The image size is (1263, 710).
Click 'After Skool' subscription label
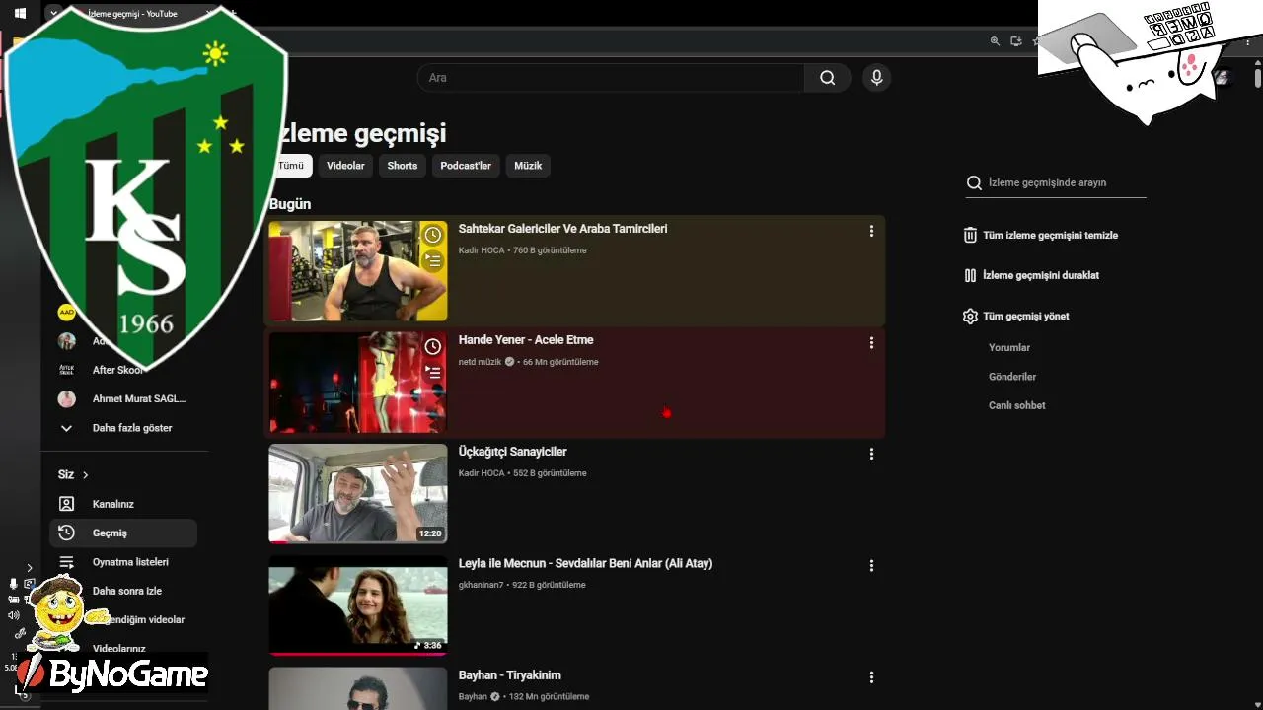(118, 370)
